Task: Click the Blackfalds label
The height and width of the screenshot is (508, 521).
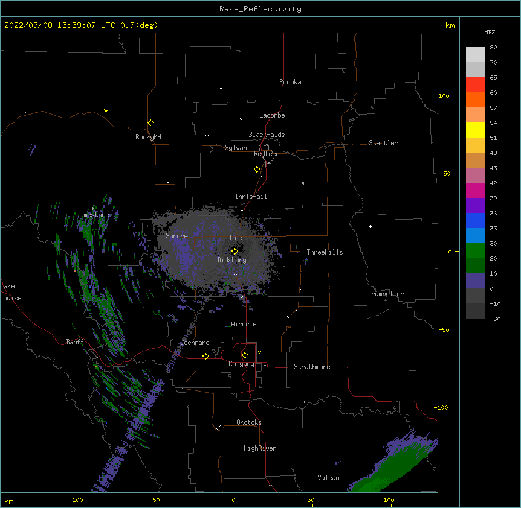Action: (x=267, y=135)
